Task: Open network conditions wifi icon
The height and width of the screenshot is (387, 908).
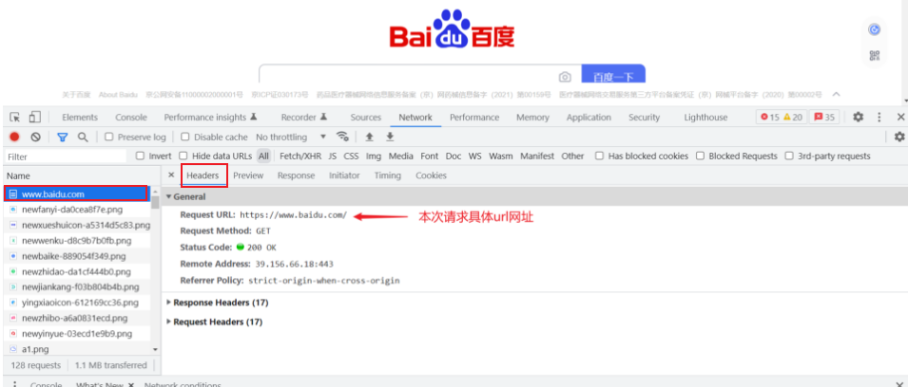Action: point(343,137)
